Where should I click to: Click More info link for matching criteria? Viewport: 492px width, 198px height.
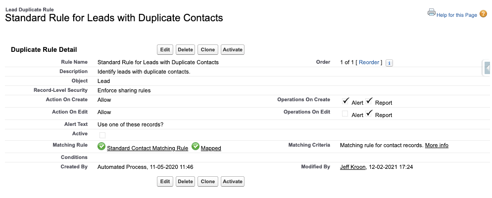(x=437, y=146)
